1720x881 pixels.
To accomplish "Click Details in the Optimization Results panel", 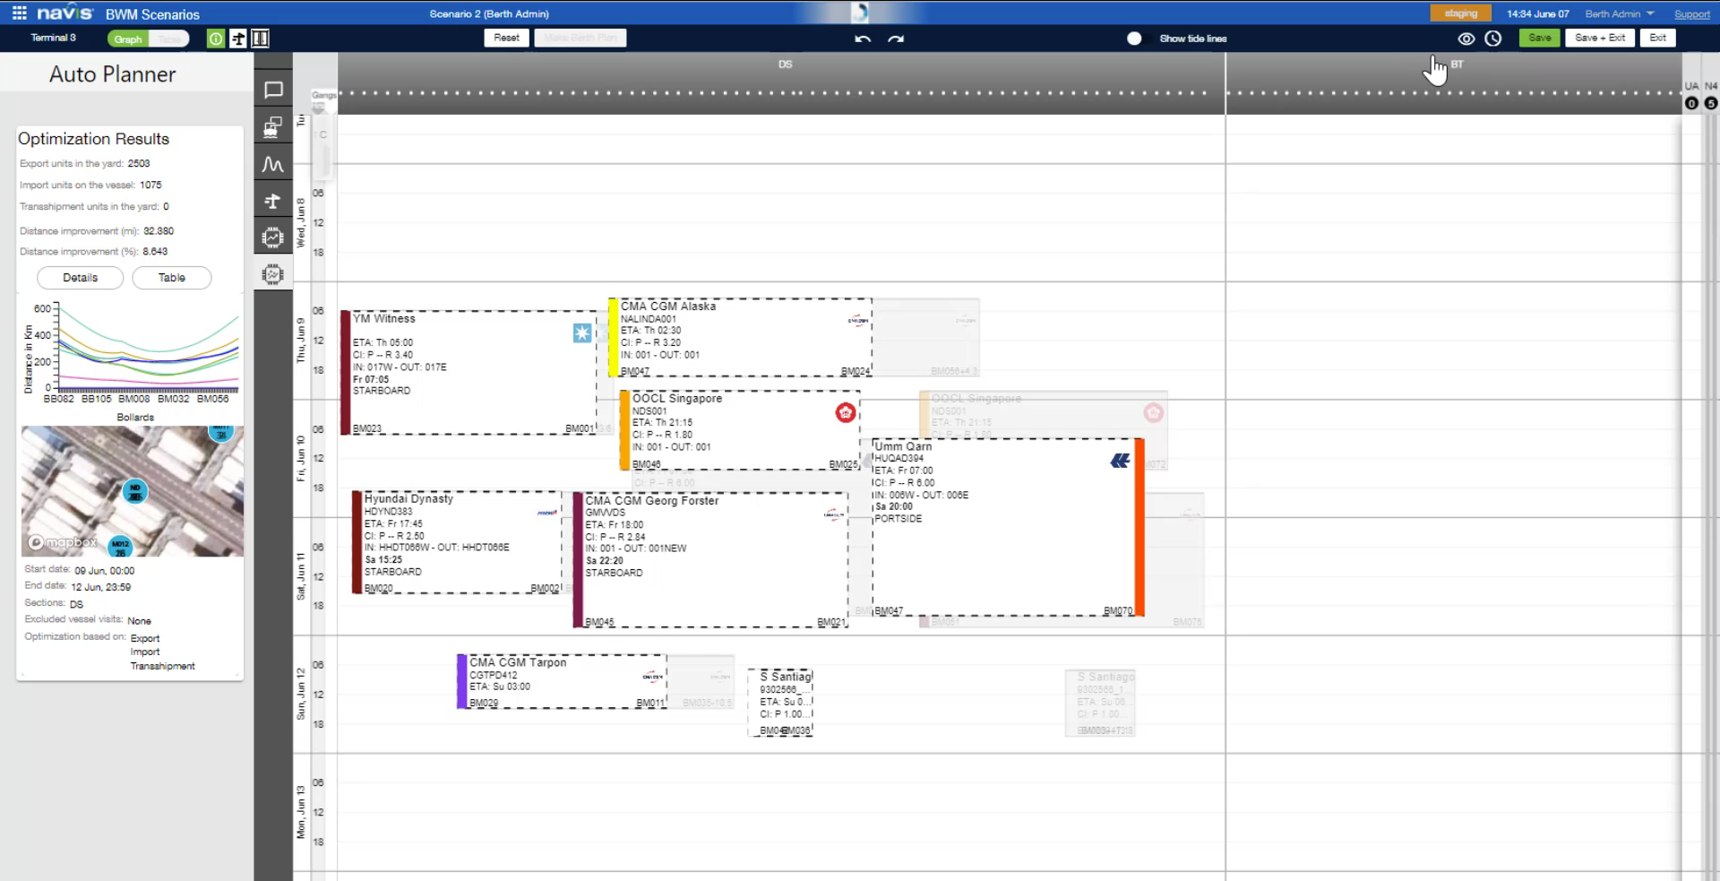I will point(80,278).
